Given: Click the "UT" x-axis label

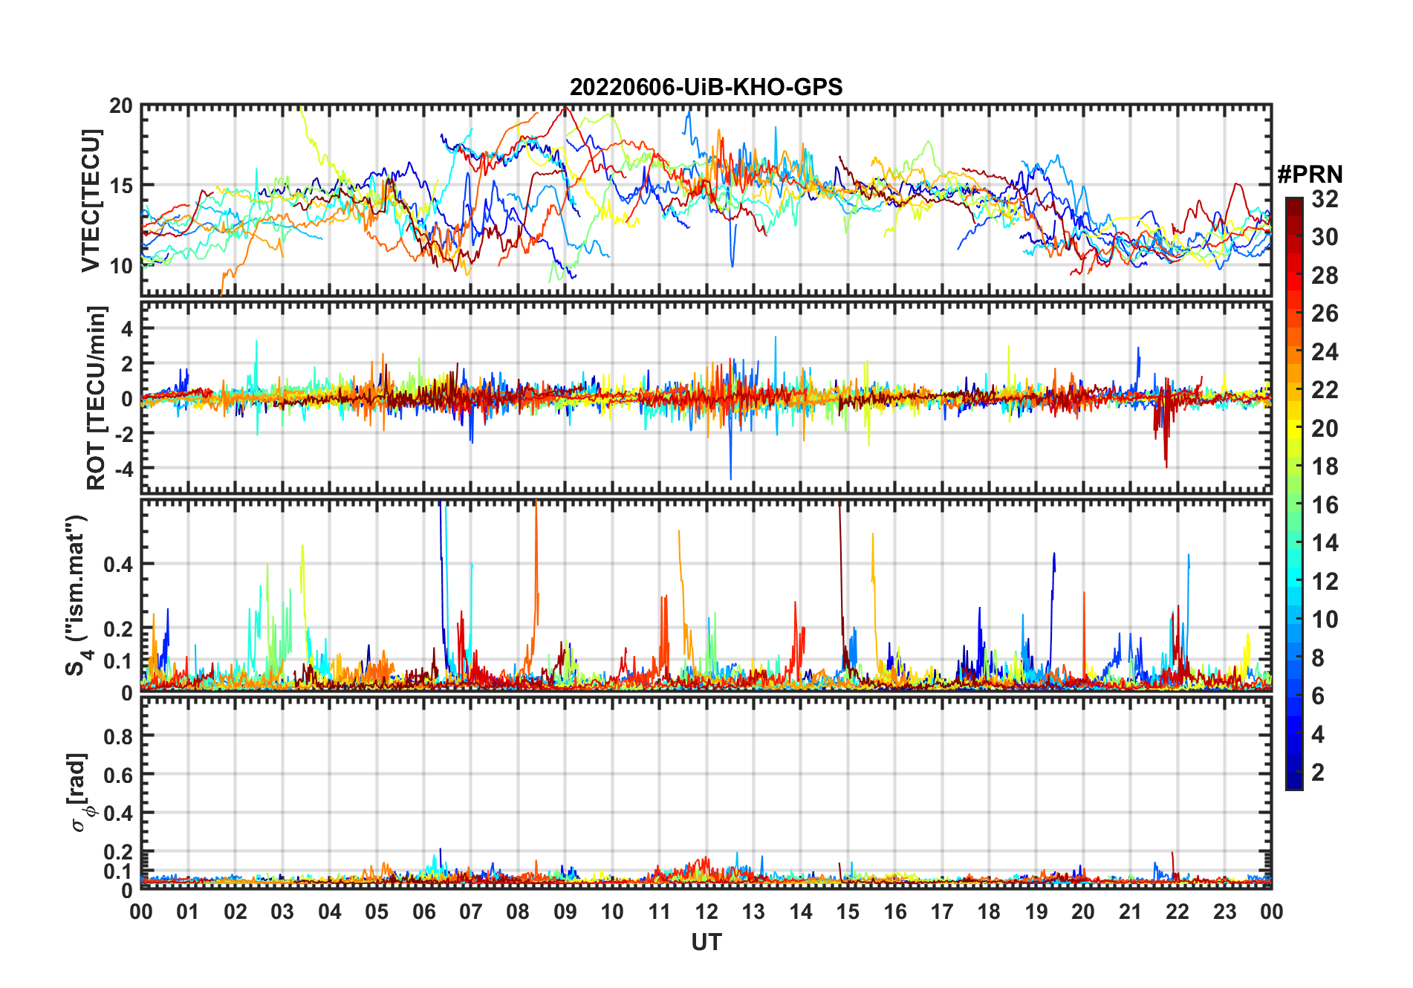Looking at the screenshot, I should (706, 943).
